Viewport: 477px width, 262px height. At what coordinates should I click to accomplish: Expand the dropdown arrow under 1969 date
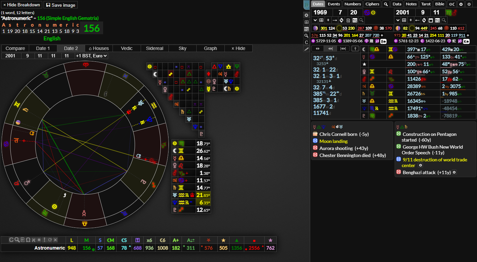pyautogui.click(x=315, y=20)
